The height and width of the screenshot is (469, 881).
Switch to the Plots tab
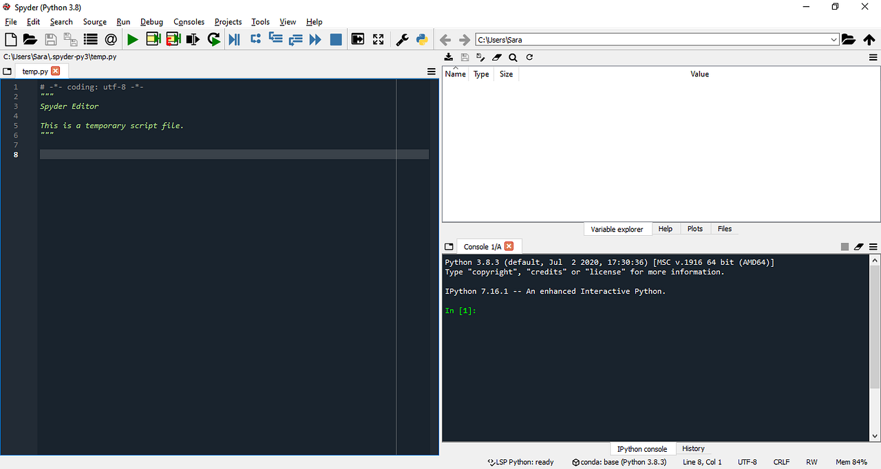[694, 228]
